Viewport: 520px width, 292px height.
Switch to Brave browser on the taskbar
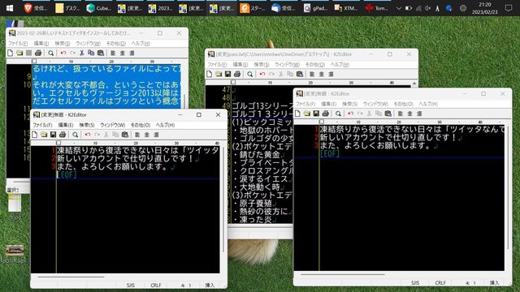click(x=36, y=8)
